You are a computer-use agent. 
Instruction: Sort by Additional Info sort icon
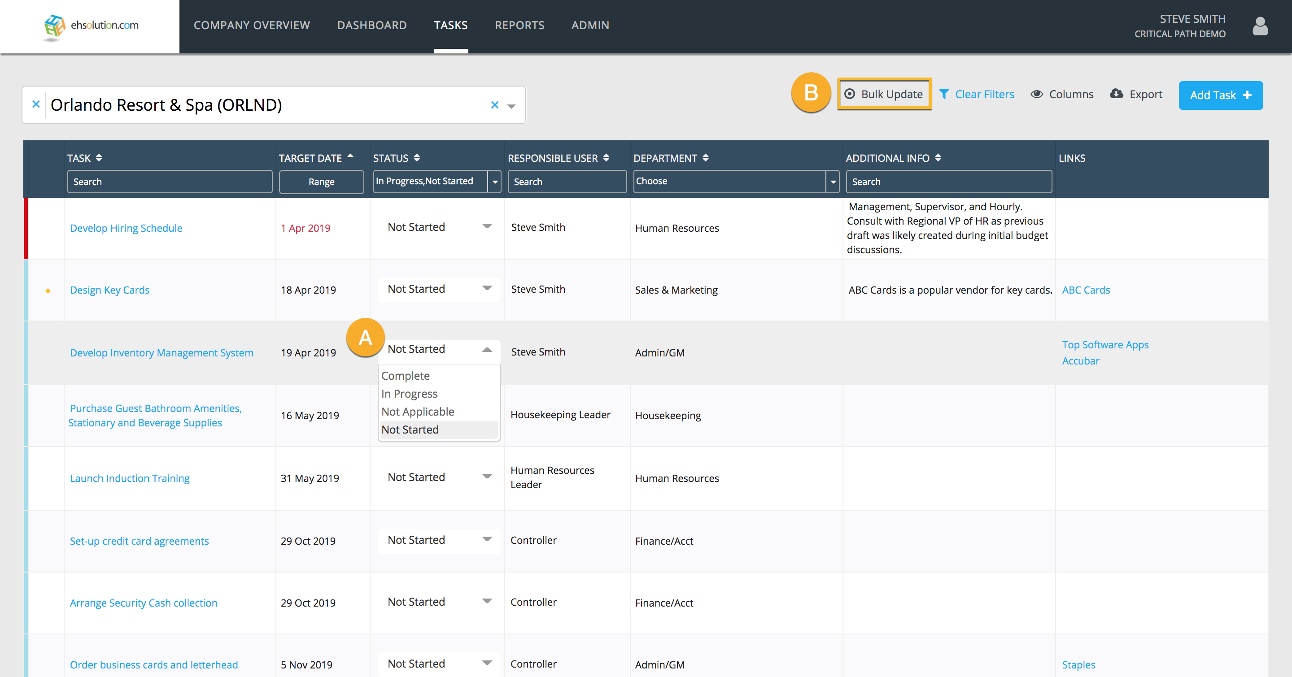coord(938,158)
